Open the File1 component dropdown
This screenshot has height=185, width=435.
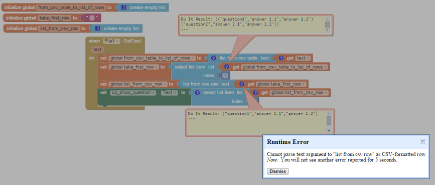[x=111, y=41]
